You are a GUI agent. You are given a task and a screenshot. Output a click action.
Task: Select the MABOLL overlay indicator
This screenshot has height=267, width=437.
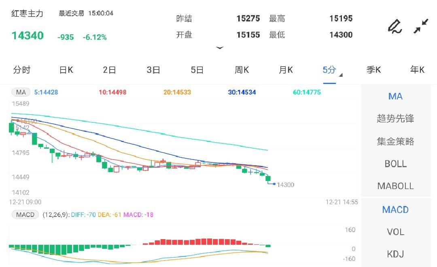[x=395, y=186]
